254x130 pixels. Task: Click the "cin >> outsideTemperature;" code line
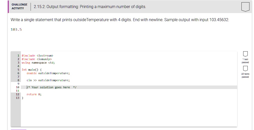pos(48,80)
